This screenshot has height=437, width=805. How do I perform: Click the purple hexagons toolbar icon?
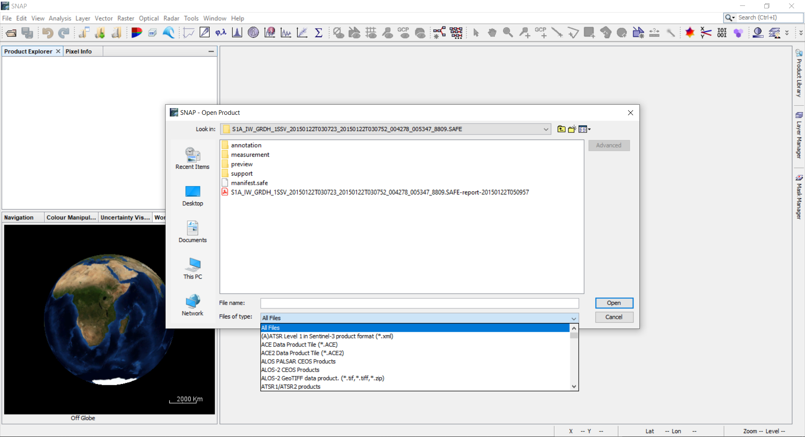pyautogui.click(x=738, y=33)
